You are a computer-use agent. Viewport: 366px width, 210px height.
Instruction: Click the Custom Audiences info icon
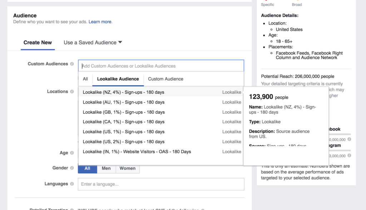click(72, 64)
